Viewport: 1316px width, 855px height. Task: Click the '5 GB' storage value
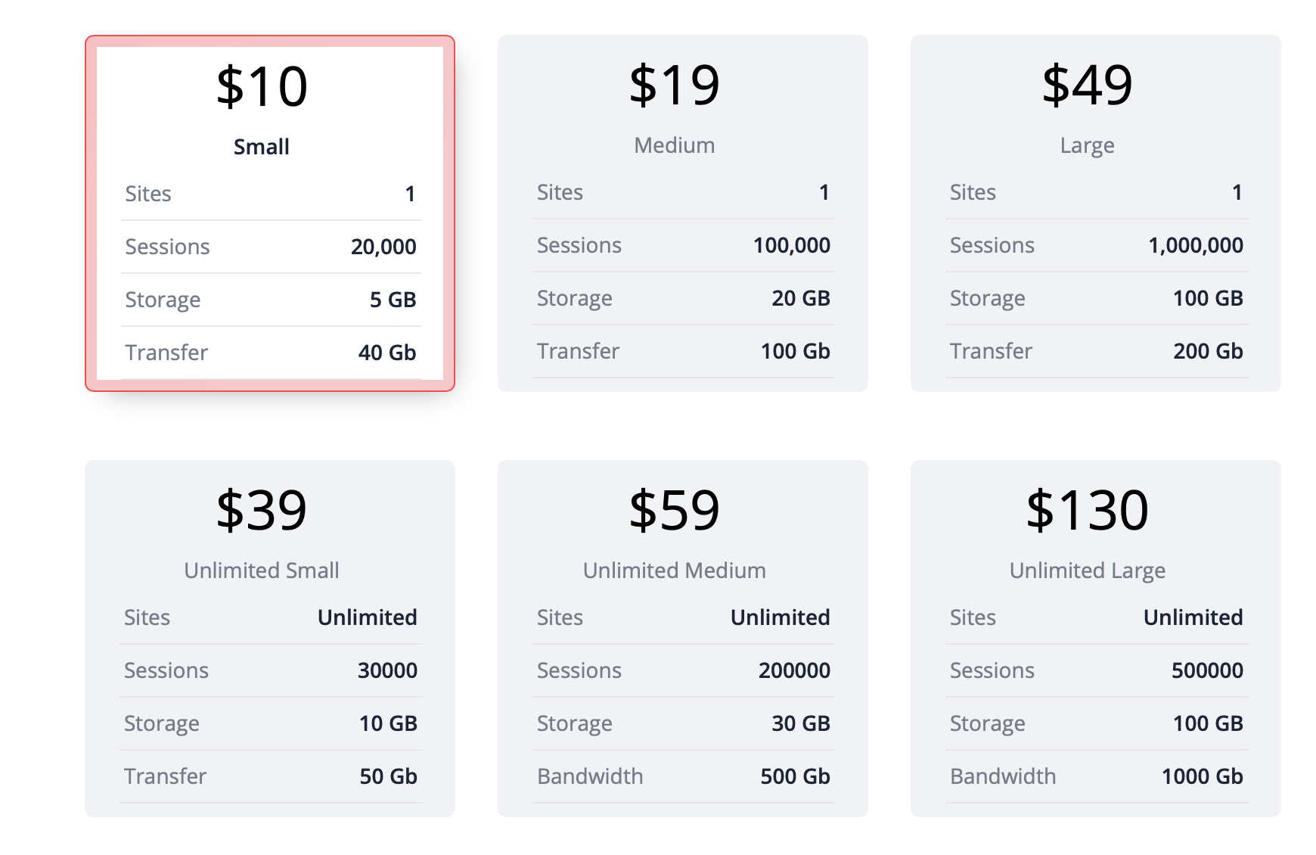pos(393,300)
